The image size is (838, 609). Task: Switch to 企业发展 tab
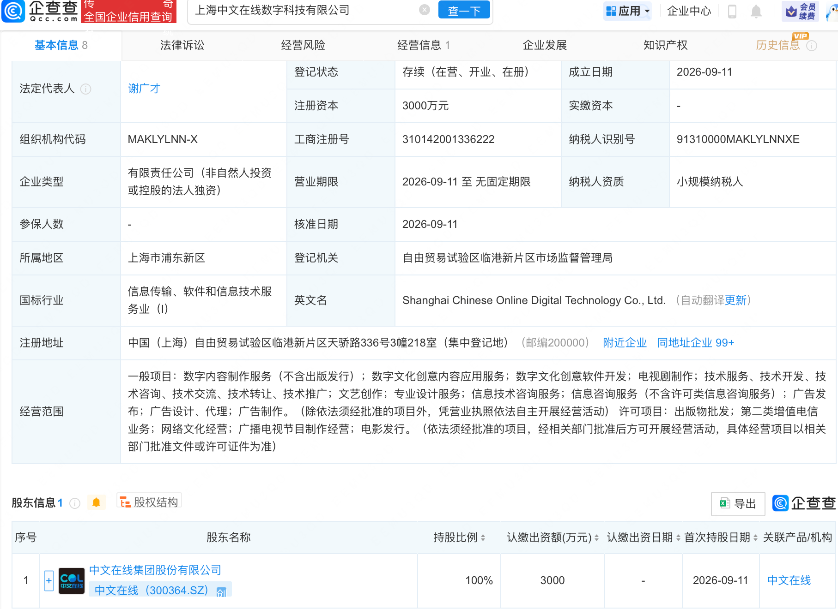[x=545, y=45]
